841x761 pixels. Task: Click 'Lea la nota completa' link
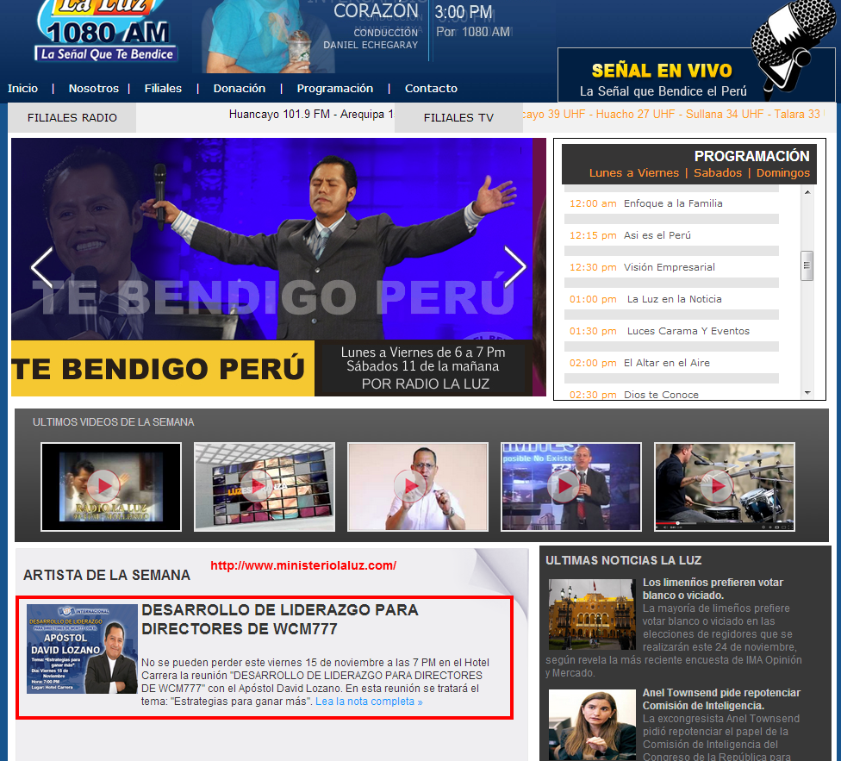coord(369,702)
